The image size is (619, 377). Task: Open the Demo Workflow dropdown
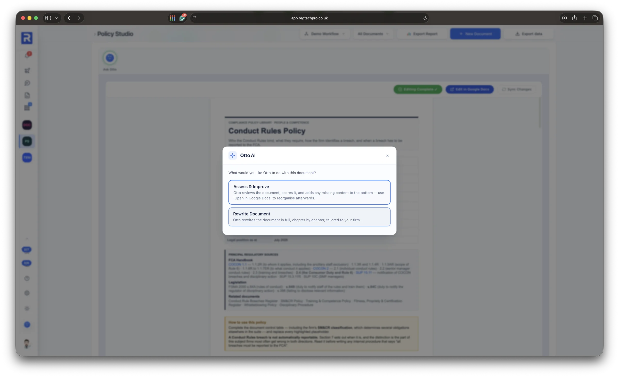(324, 34)
